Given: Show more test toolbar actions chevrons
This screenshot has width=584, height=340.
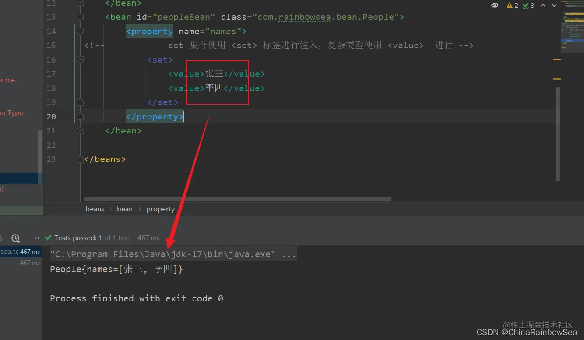Looking at the screenshot, I should coord(37,238).
